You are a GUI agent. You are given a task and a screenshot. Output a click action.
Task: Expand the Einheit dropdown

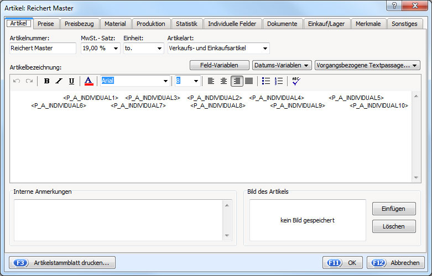159,49
